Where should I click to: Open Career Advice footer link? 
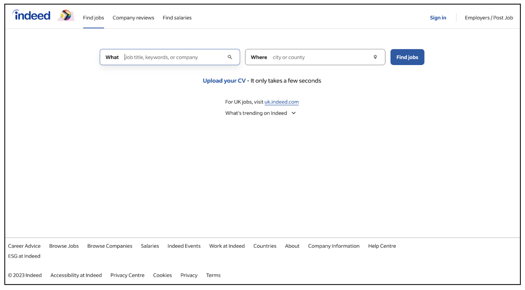tap(24, 246)
